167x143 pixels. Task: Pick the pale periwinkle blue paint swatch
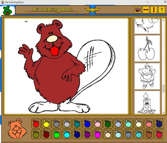coord(118,123)
